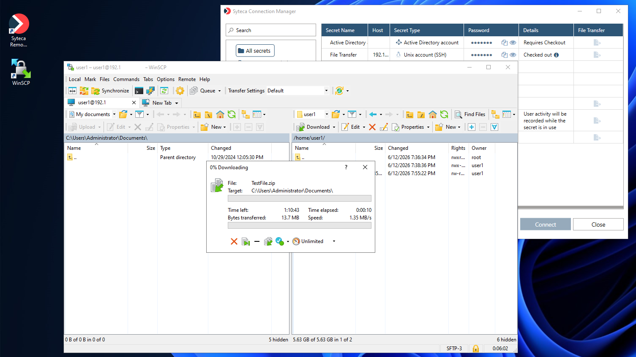Select All secrets in Syteca
Screen dimensions: 636x357
[x=255, y=51]
